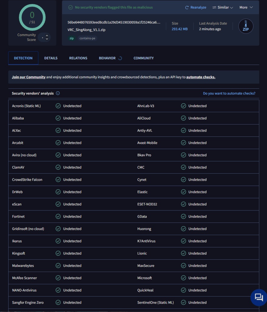Open the chat bubble button

point(259,297)
